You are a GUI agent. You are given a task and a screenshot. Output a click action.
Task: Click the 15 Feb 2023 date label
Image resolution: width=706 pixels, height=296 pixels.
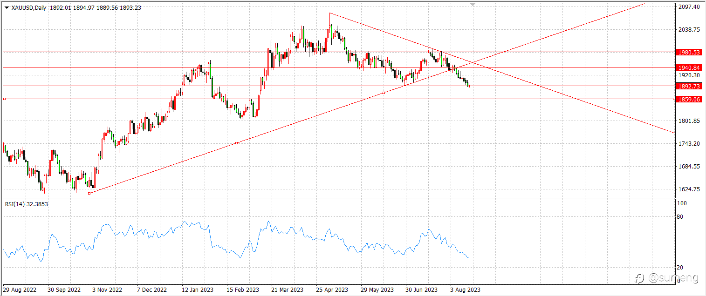coord(242,289)
